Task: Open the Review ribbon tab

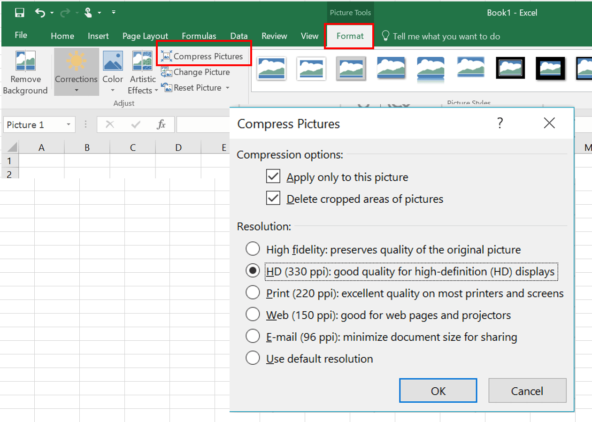Action: 274,36
